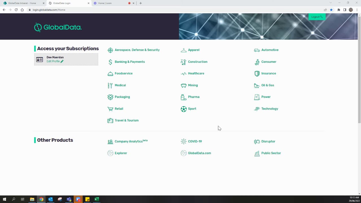This screenshot has width=361, height=203.
Task: Open Outlook from the taskbar
Action: tap(50, 199)
